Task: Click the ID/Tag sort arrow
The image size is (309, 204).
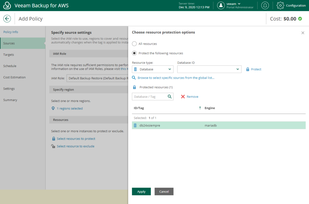Action: click(x=200, y=108)
